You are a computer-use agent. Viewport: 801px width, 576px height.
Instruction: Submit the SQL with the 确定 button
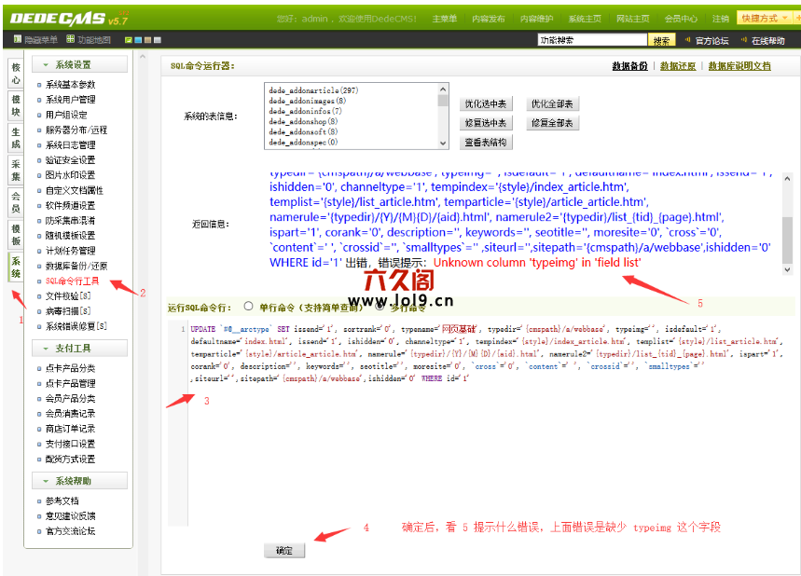click(x=284, y=551)
